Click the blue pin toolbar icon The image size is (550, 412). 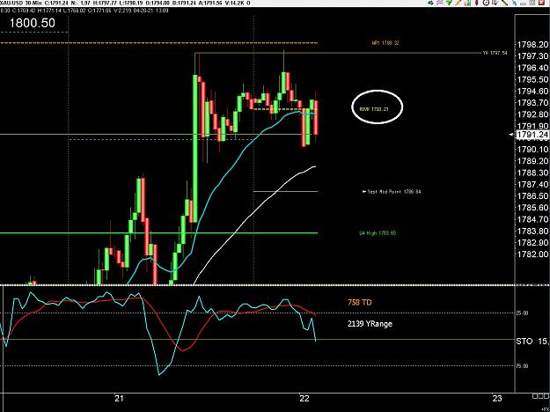514,3
